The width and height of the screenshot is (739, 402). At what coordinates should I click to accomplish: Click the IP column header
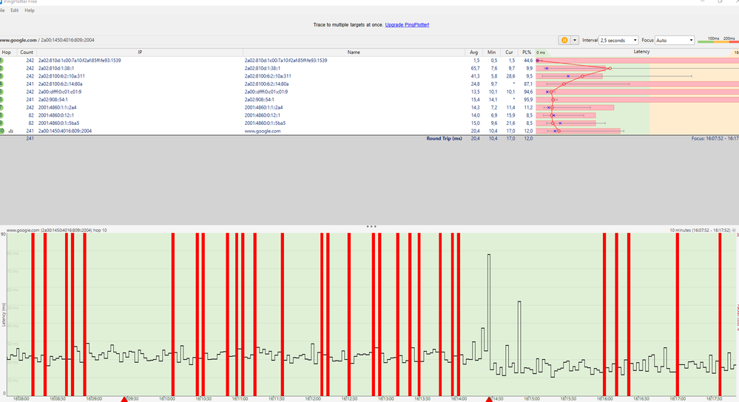pyautogui.click(x=140, y=52)
